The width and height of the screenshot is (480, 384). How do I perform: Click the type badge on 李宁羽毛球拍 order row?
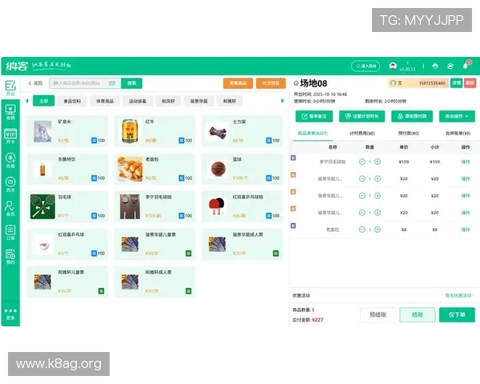pos(294,158)
